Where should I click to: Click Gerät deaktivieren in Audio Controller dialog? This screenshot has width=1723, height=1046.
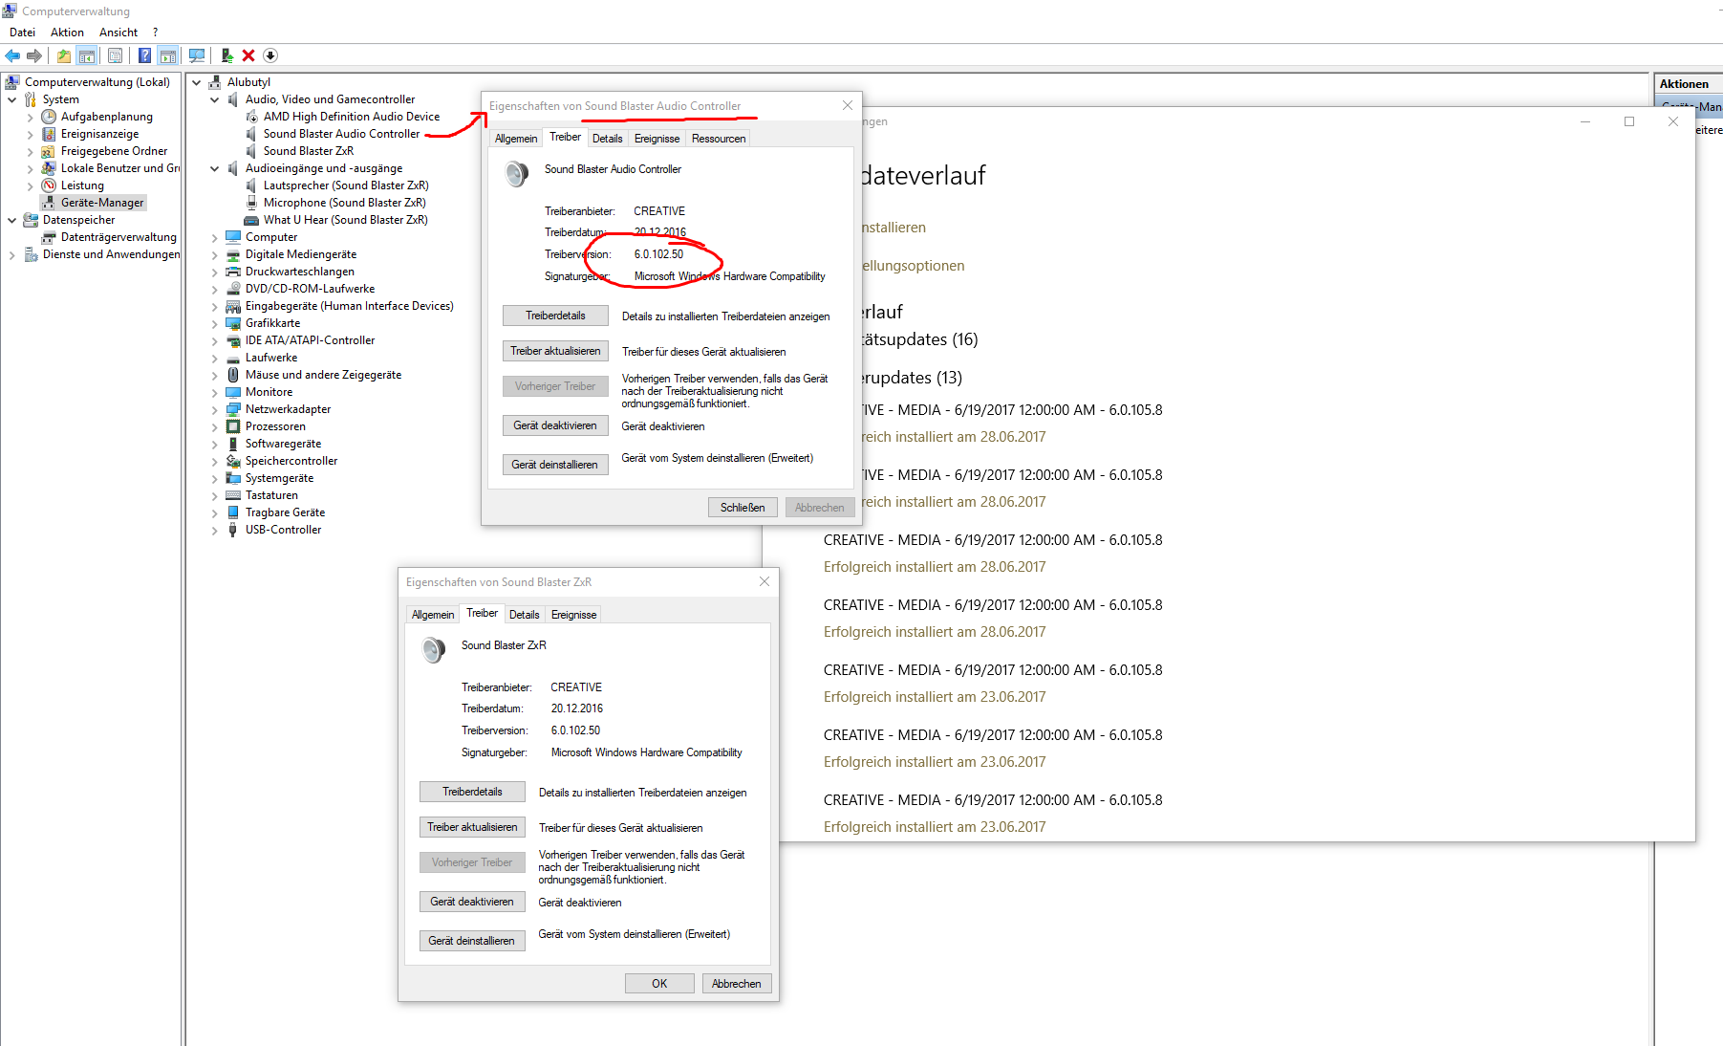click(555, 425)
